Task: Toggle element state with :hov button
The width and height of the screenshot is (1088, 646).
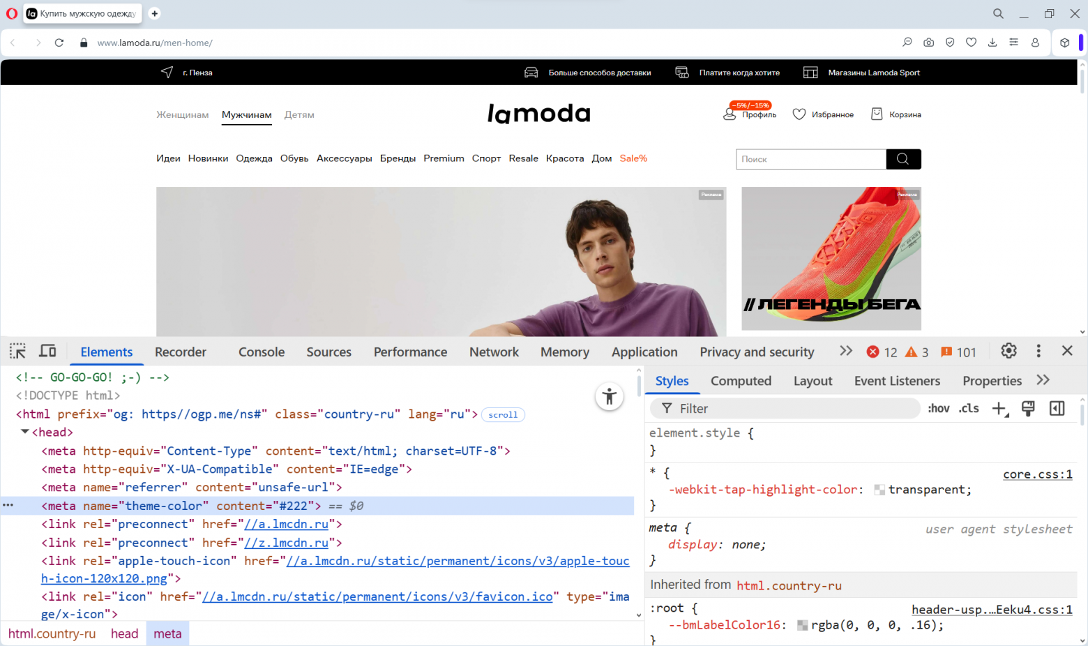Action: tap(938, 408)
